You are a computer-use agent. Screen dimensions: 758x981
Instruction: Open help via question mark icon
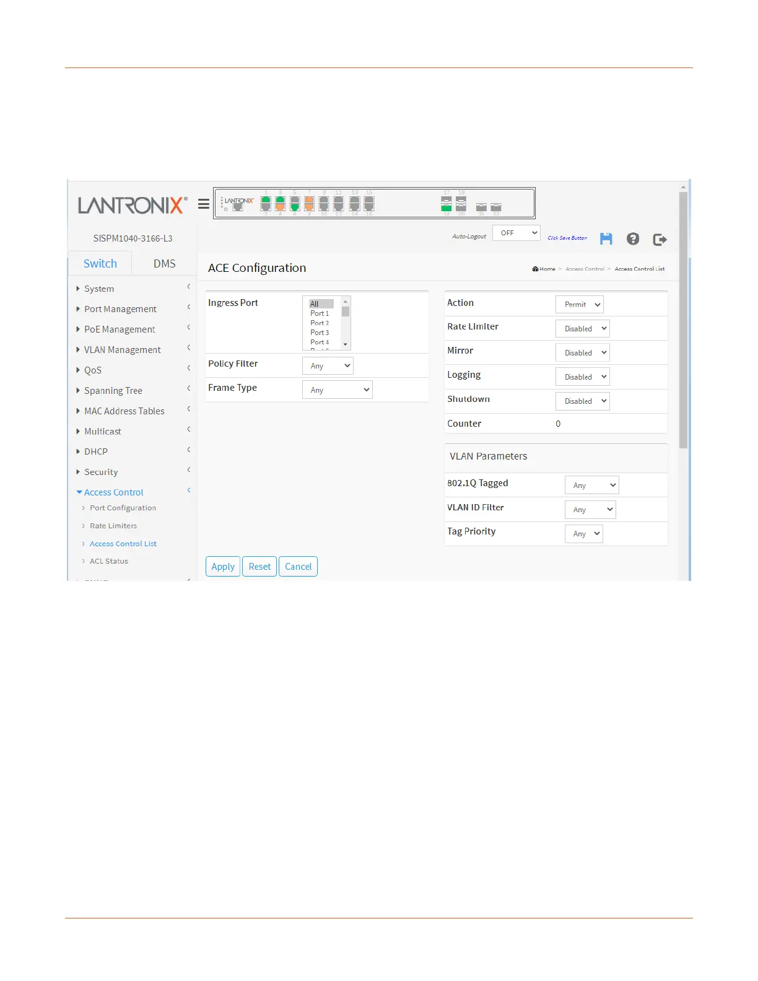[633, 239]
